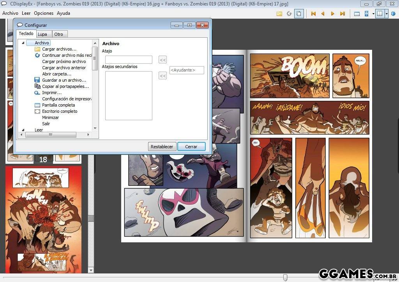Jump to last page with toolbar arrow
This screenshot has height=282, width=399.
pyautogui.click(x=342, y=14)
